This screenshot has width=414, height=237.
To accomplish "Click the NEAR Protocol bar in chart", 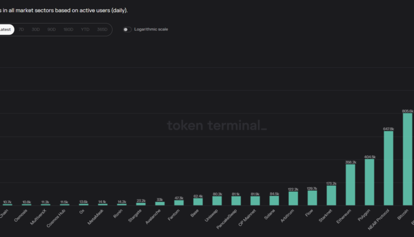I will coord(389,168).
